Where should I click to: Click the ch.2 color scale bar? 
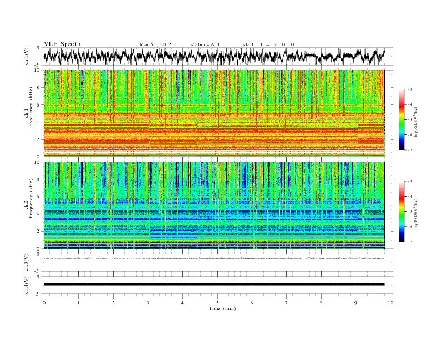pyautogui.click(x=402, y=211)
